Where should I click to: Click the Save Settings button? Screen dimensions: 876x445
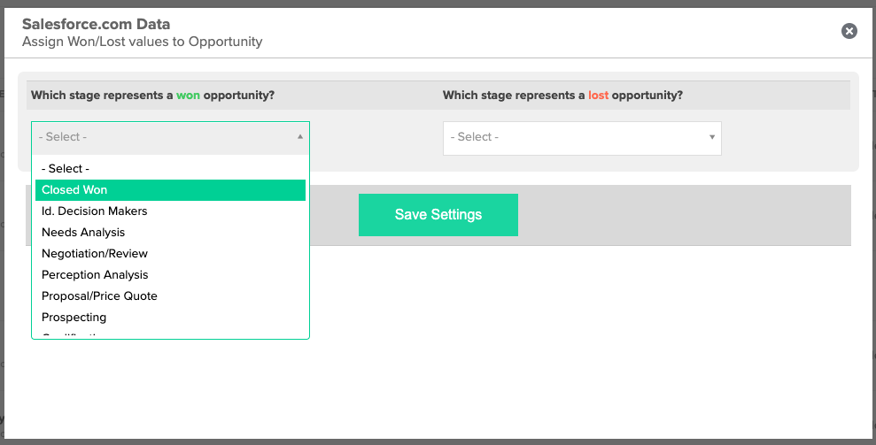[438, 215]
